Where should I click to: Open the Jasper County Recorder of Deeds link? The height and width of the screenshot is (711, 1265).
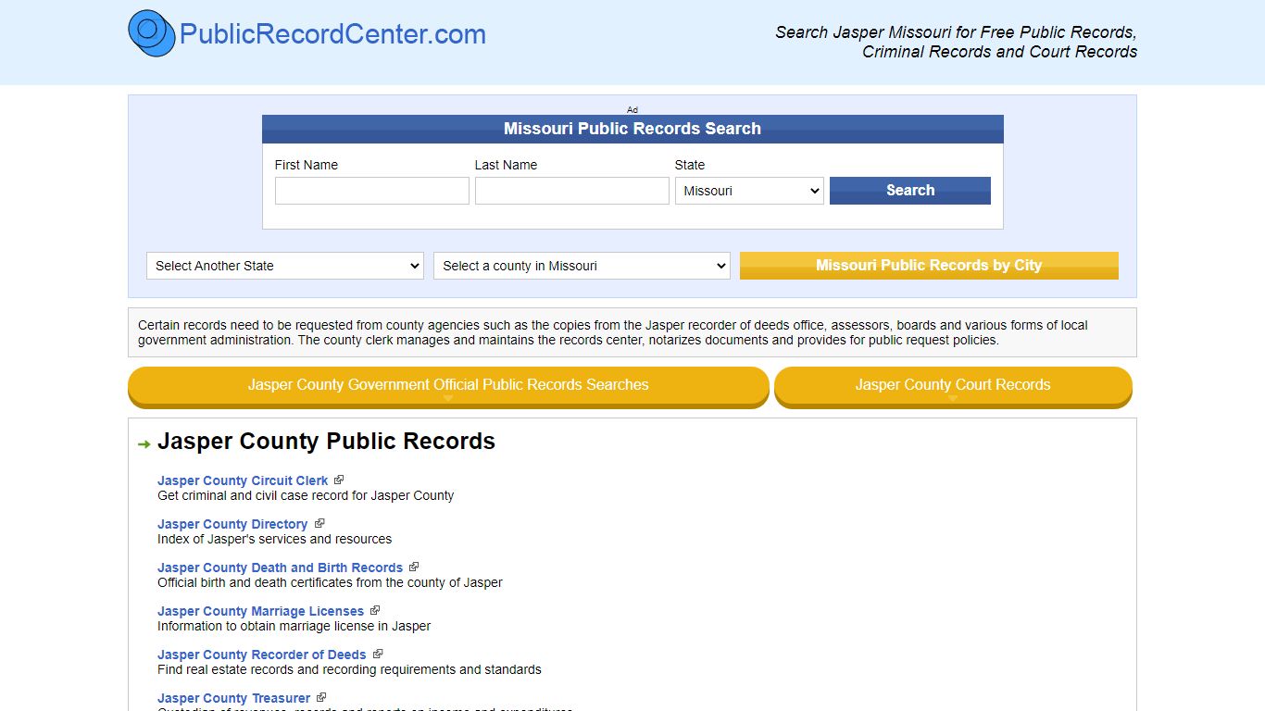tap(262, 655)
